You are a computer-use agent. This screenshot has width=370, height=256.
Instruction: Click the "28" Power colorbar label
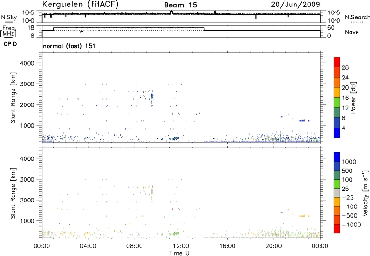(345, 67)
